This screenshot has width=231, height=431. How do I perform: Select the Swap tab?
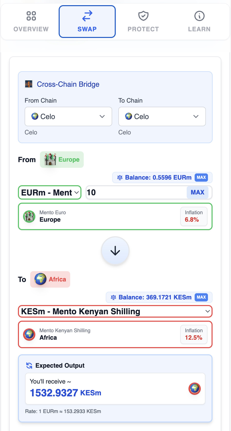point(87,22)
